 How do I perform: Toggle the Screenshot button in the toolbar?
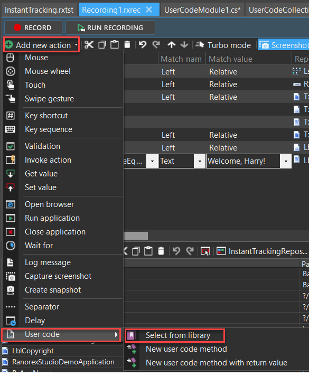[284, 45]
